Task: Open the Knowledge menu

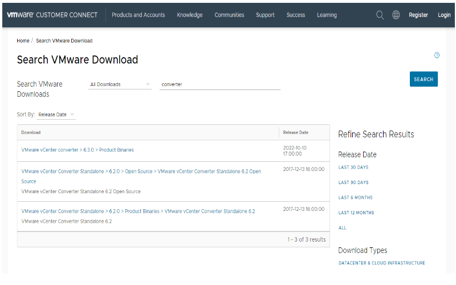Action: (190, 15)
